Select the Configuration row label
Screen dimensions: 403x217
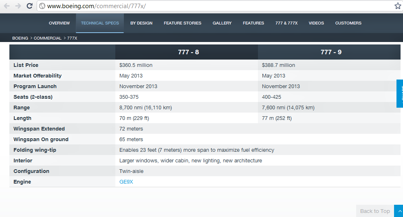pyautogui.click(x=31, y=171)
